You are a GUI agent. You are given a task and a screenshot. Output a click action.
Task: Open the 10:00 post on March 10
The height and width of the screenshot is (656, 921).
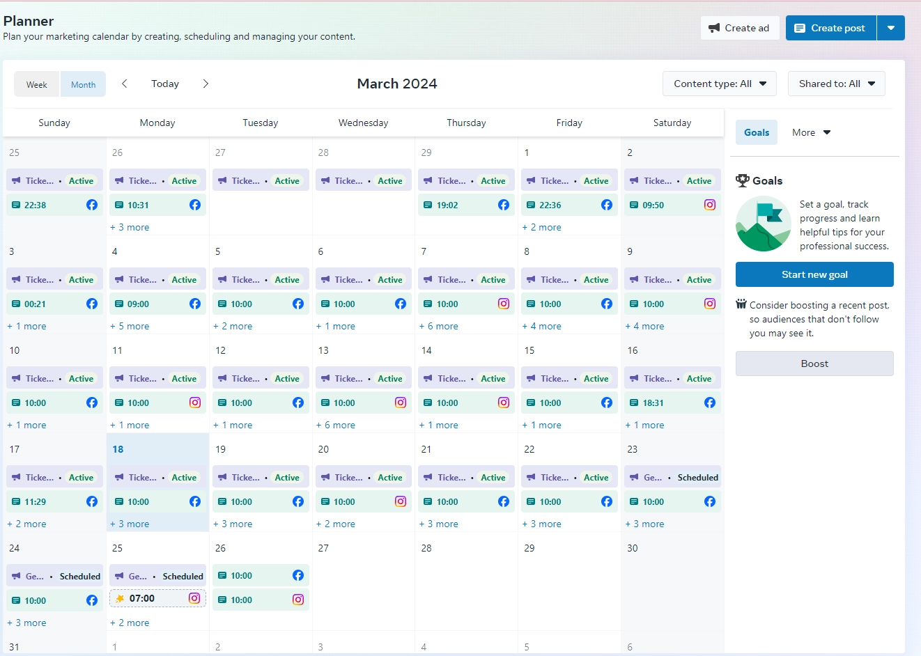click(x=55, y=403)
